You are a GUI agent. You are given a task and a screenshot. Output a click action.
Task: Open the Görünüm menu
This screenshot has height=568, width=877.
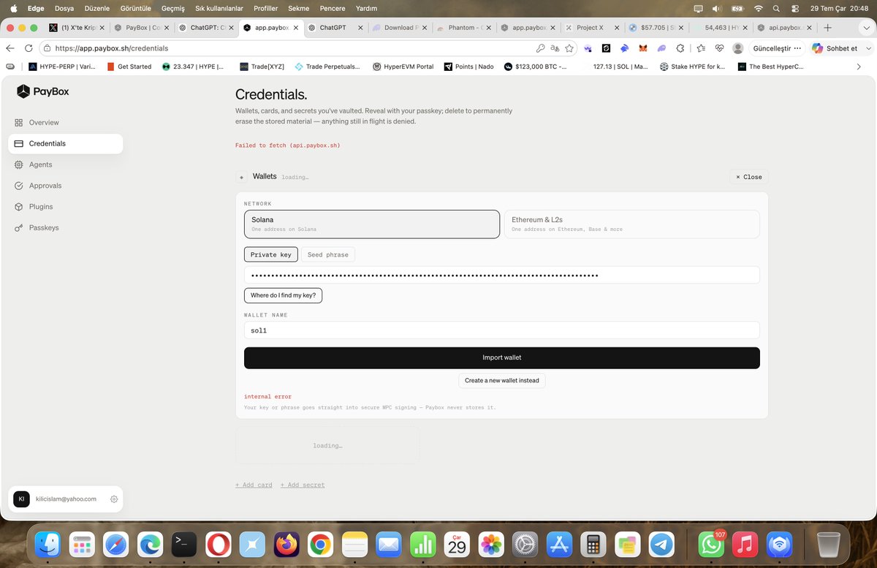click(136, 8)
